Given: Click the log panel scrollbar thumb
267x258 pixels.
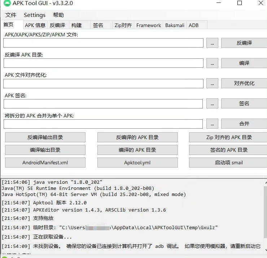Looking at the screenshot, I should pyautogui.click(x=266, y=212).
